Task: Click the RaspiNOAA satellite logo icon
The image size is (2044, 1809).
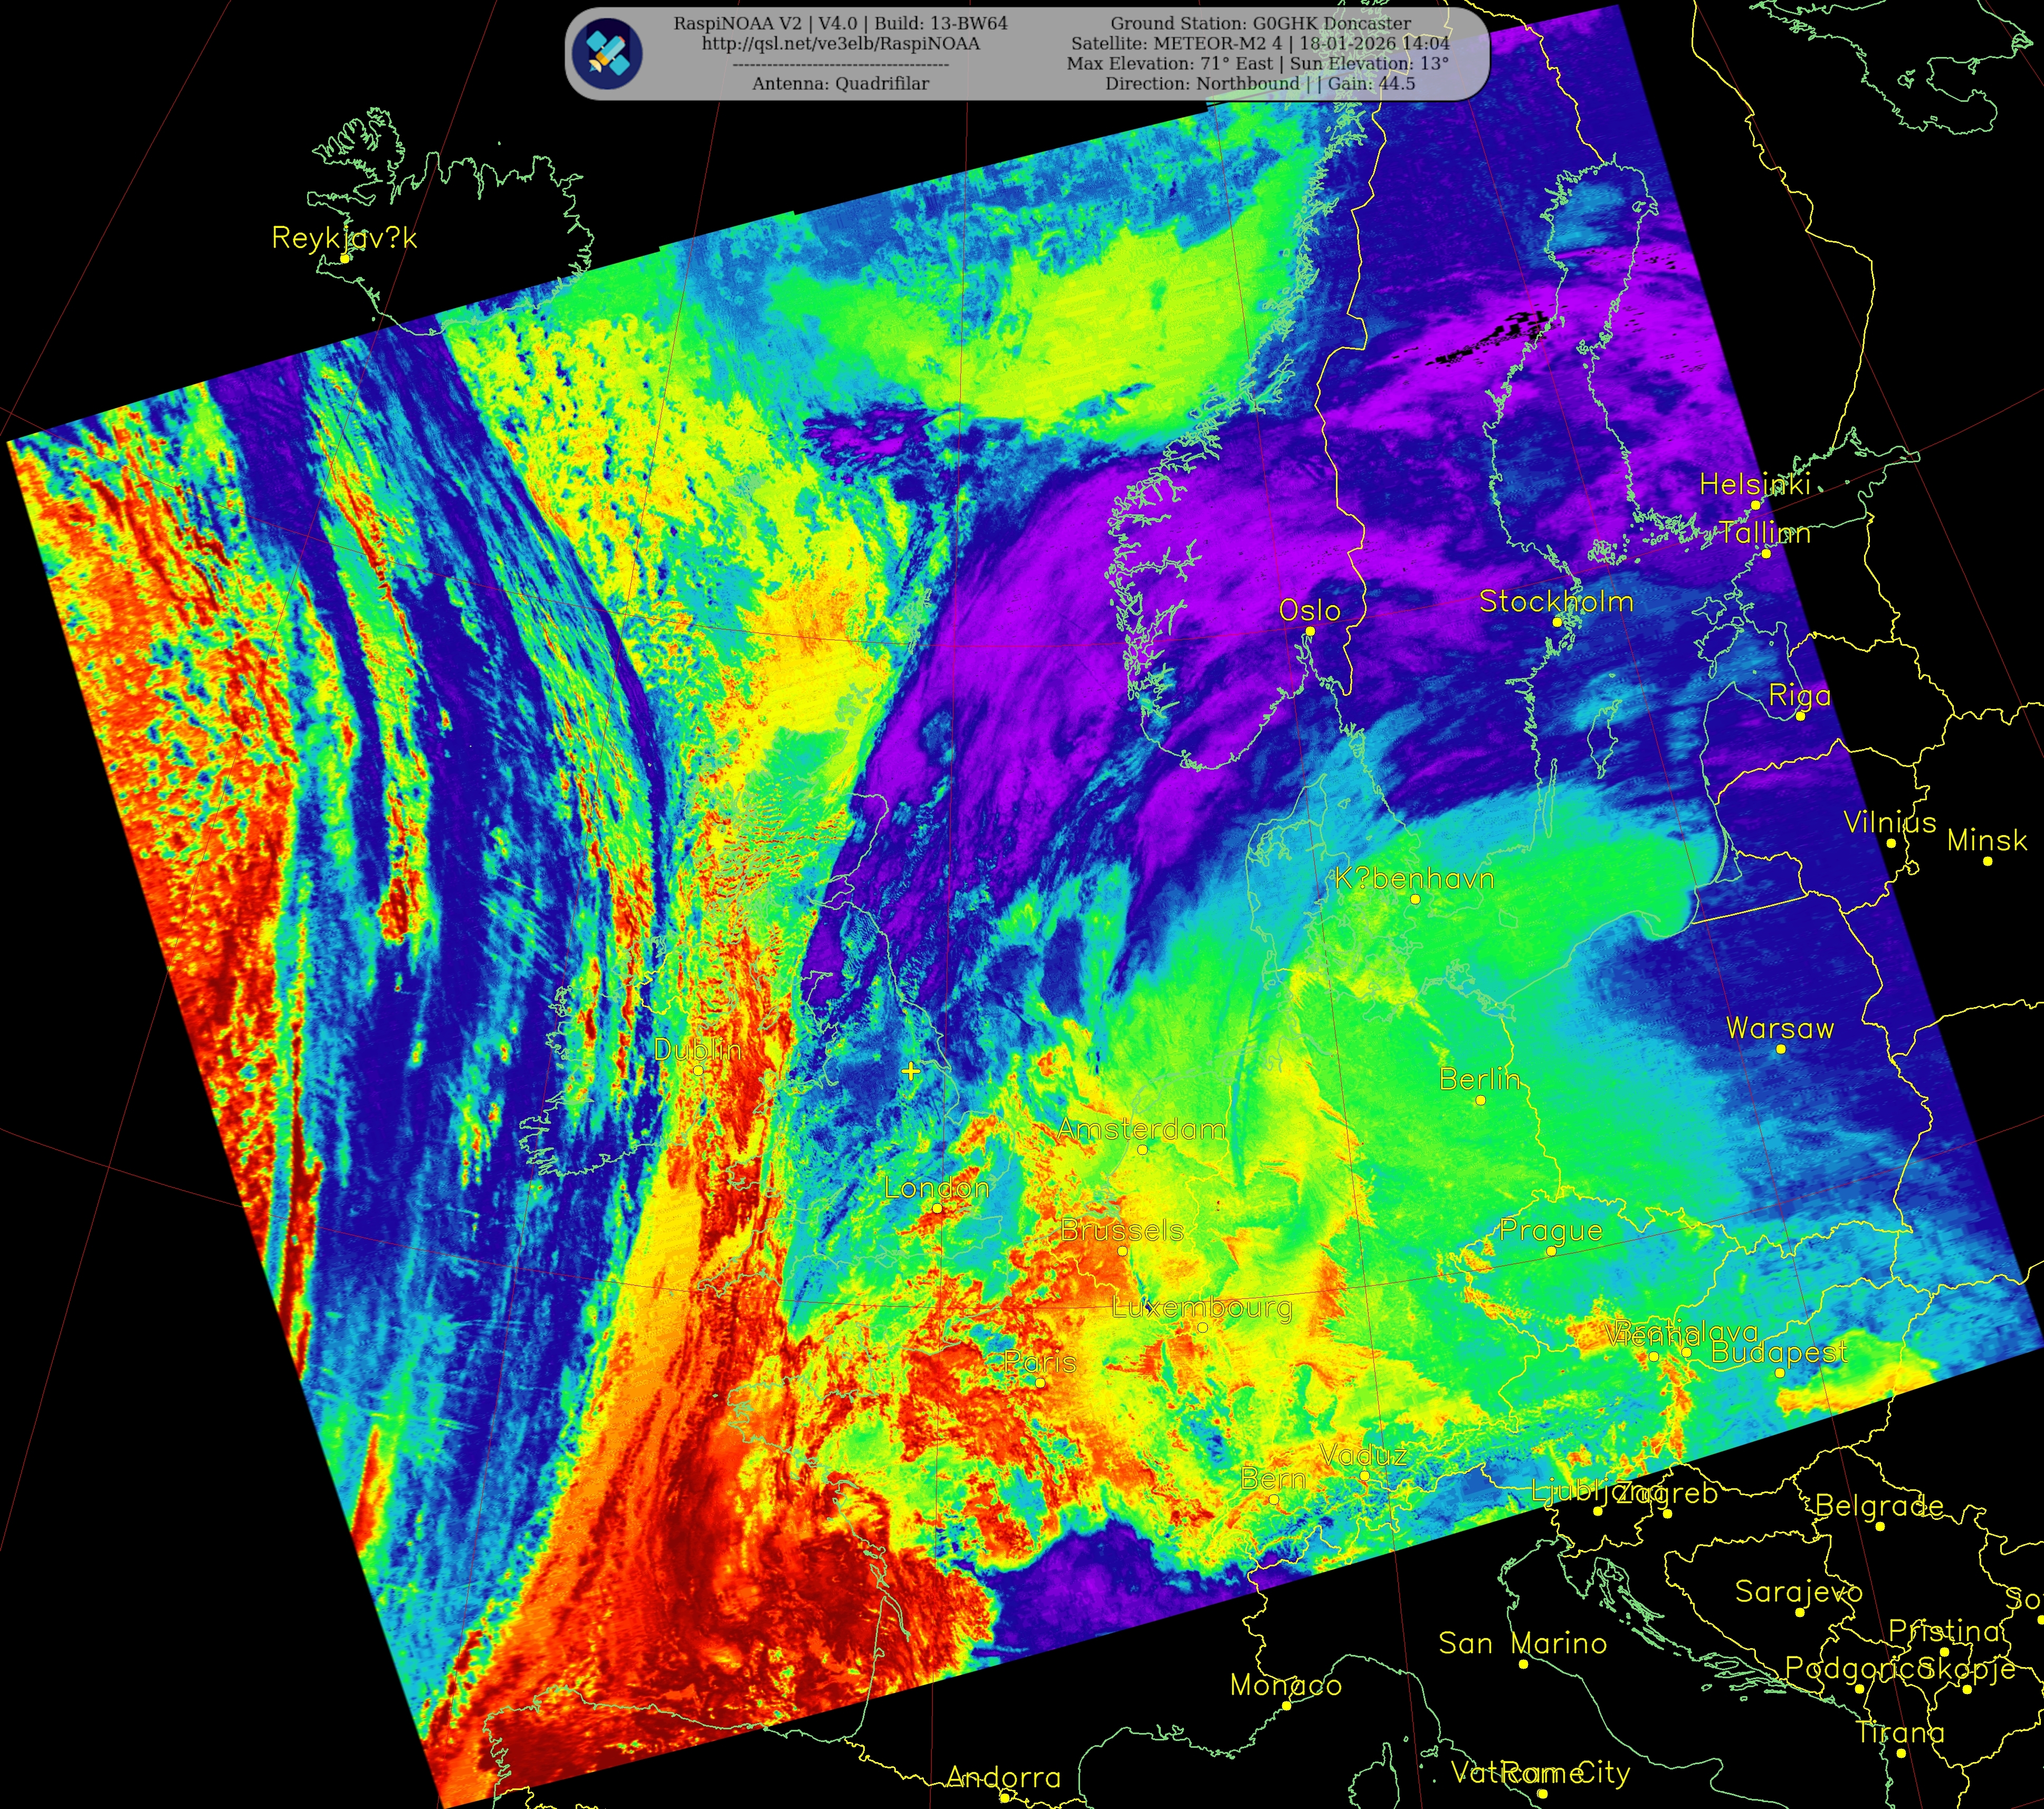Action: point(608,53)
